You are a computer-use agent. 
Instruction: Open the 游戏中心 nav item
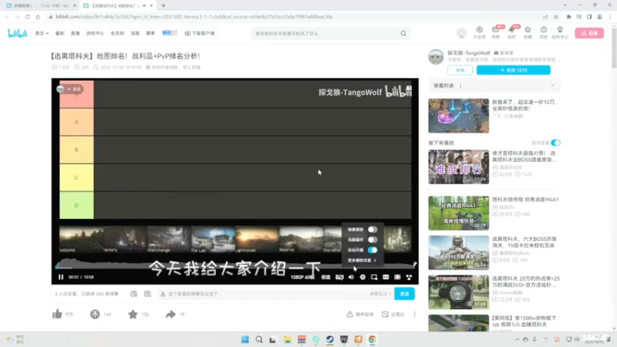[95, 33]
